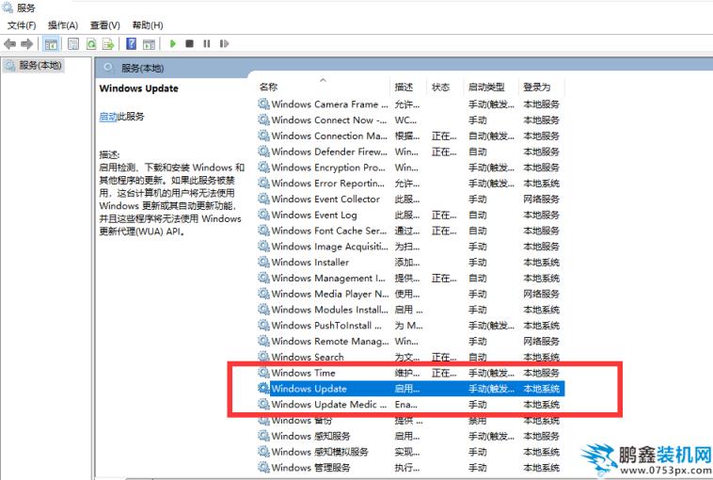
Task: Go back with the toolbar arrow
Action: click(x=9, y=43)
